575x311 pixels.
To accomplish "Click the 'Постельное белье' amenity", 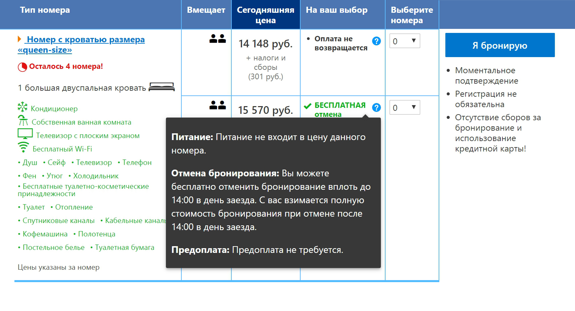I will (x=53, y=248).
